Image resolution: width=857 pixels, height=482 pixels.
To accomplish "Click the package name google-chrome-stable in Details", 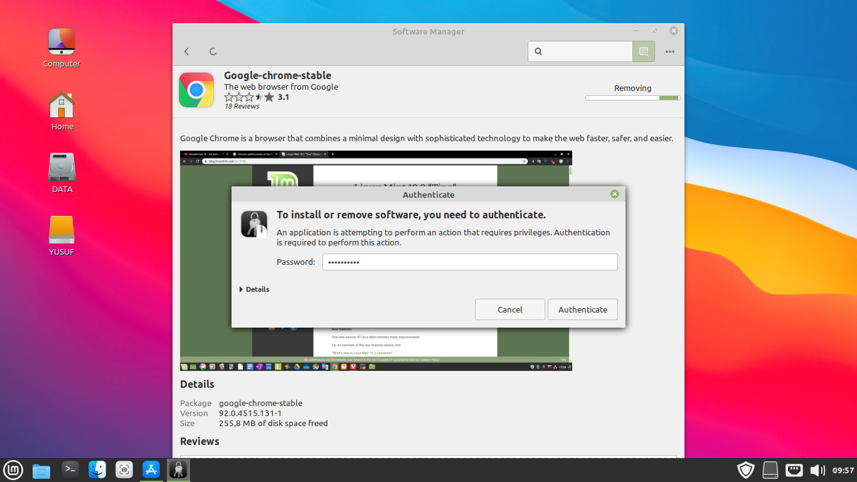I will pos(260,403).
